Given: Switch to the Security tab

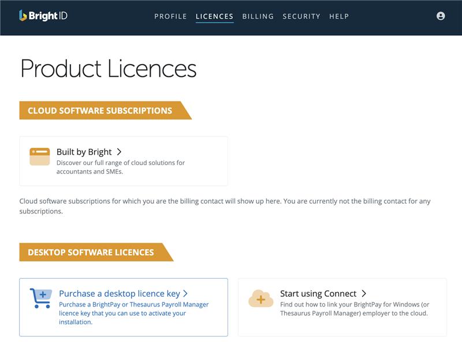Looking at the screenshot, I should [x=301, y=17].
